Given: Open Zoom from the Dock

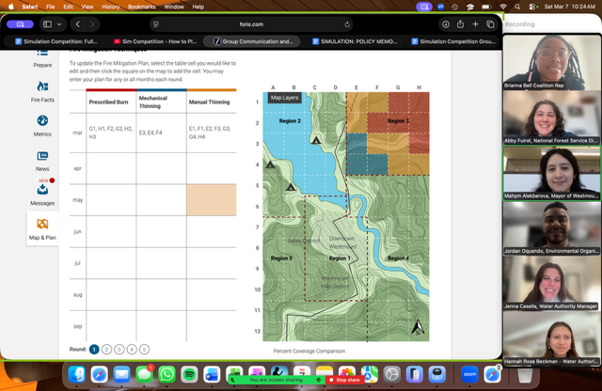Looking at the screenshot, I should click(x=469, y=374).
